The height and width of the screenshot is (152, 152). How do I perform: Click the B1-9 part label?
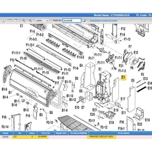click(65, 110)
